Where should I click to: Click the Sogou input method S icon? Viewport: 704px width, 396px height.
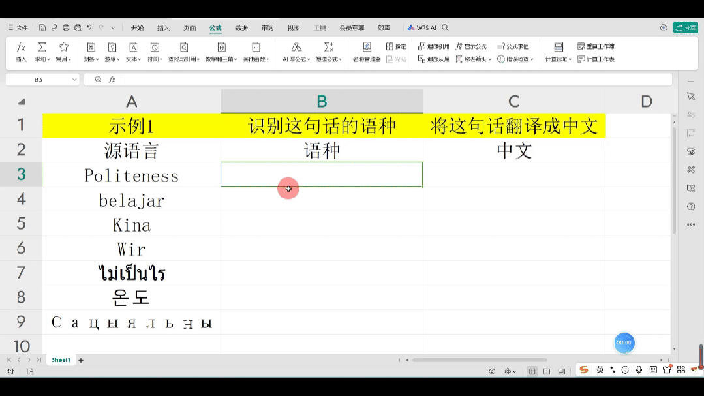[x=584, y=369]
